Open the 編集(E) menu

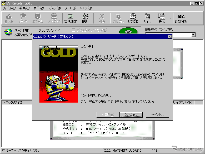click(24, 8)
